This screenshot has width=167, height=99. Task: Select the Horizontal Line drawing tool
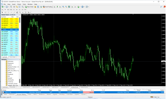click(11, 12)
